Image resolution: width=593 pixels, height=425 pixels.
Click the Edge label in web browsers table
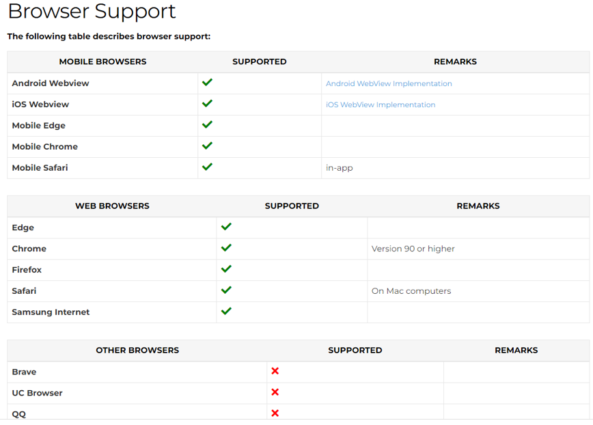coord(23,228)
